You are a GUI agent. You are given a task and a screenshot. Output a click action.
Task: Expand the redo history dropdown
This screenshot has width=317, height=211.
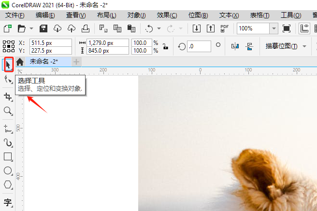point(181,28)
